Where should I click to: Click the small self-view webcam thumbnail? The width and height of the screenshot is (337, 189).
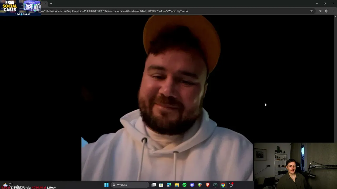(x=295, y=166)
